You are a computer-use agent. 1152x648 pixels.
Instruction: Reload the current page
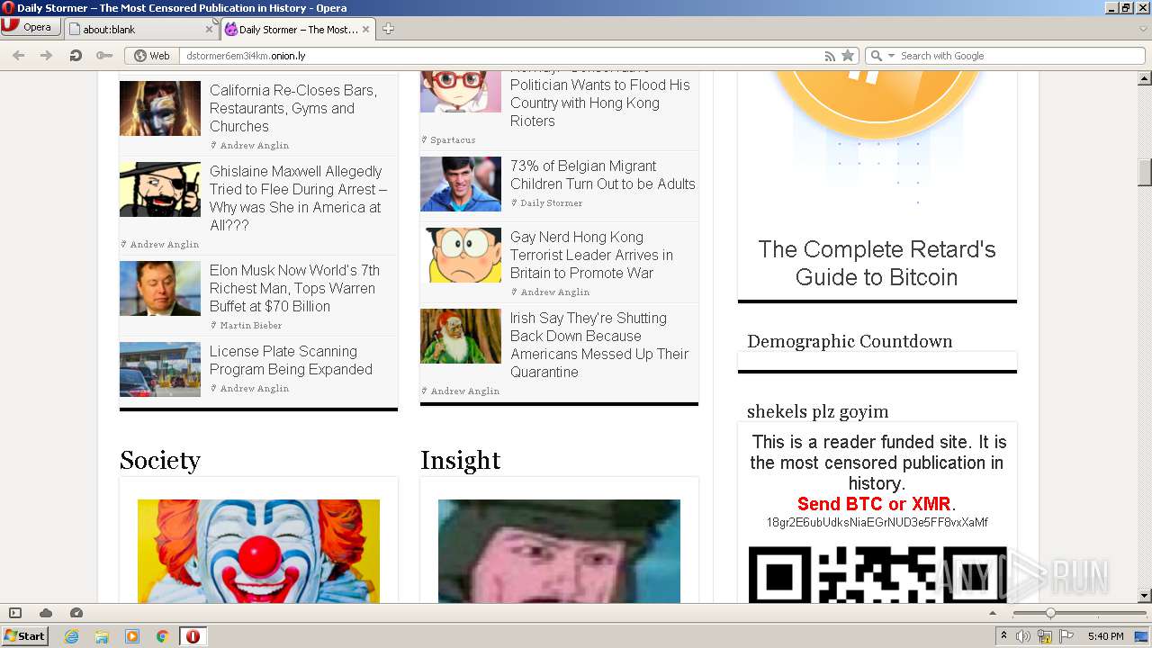point(76,56)
